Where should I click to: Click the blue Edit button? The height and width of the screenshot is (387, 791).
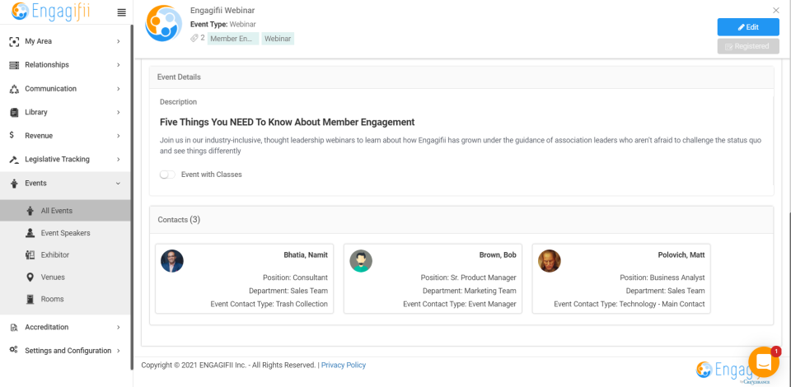748,27
